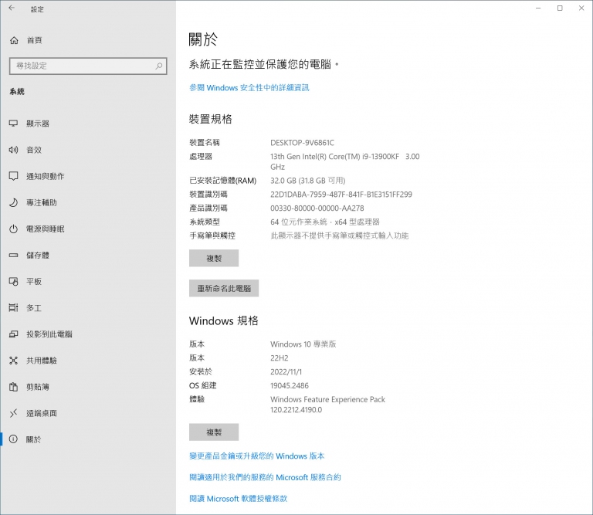Open the 首頁 home icon
The image size is (593, 515).
click(14, 40)
